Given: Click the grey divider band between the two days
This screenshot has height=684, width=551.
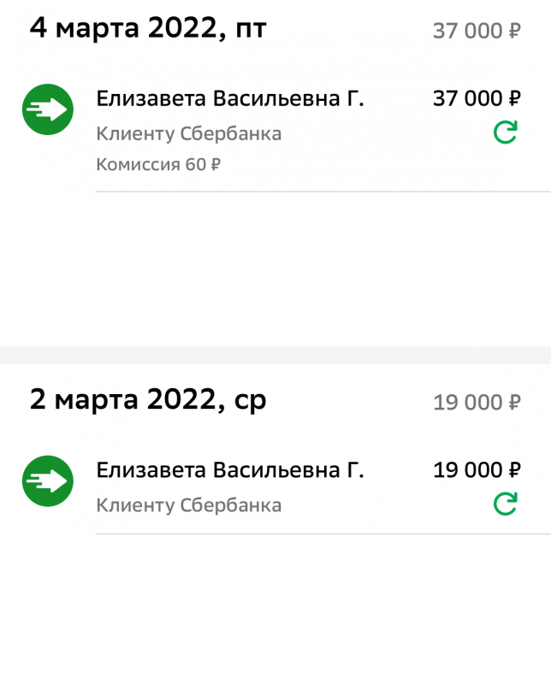Looking at the screenshot, I should pyautogui.click(x=275, y=355).
